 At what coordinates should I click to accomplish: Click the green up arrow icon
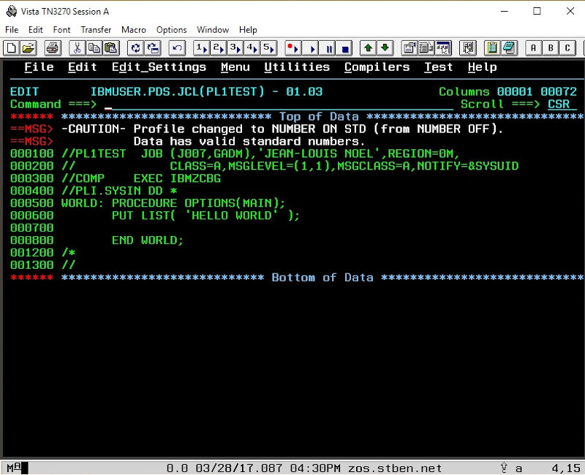tap(369, 48)
